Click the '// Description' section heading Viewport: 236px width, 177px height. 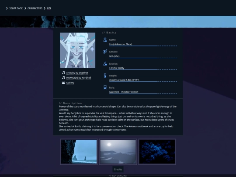pyautogui.click(x=70, y=103)
